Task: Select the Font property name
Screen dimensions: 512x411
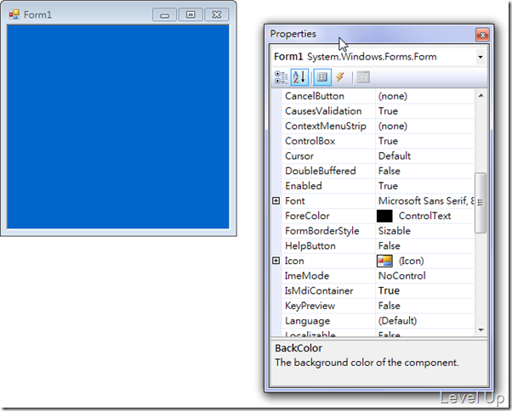Action: pos(295,201)
